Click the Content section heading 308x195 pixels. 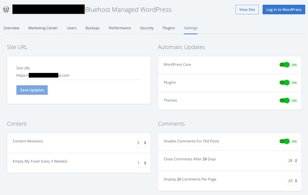(x=17, y=123)
